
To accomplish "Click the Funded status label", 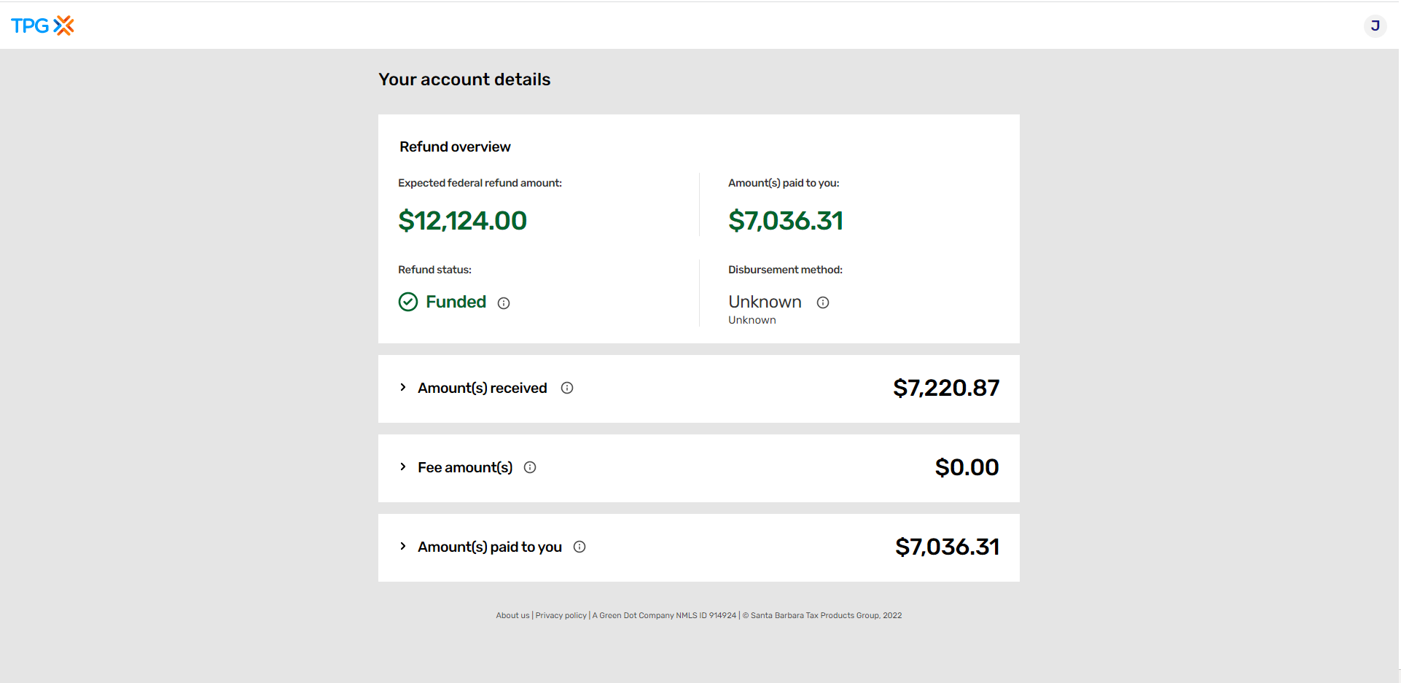I will tap(455, 302).
